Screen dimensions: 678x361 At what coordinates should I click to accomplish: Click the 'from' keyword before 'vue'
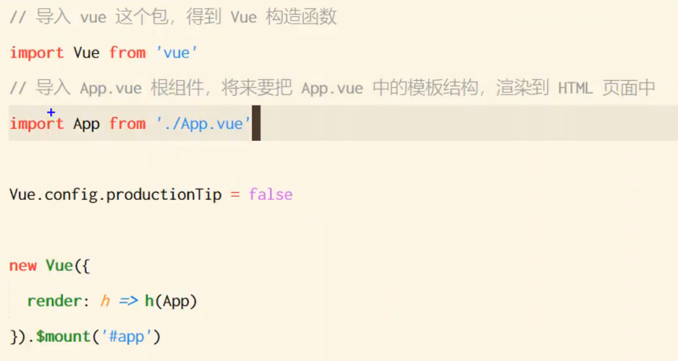coord(127,53)
